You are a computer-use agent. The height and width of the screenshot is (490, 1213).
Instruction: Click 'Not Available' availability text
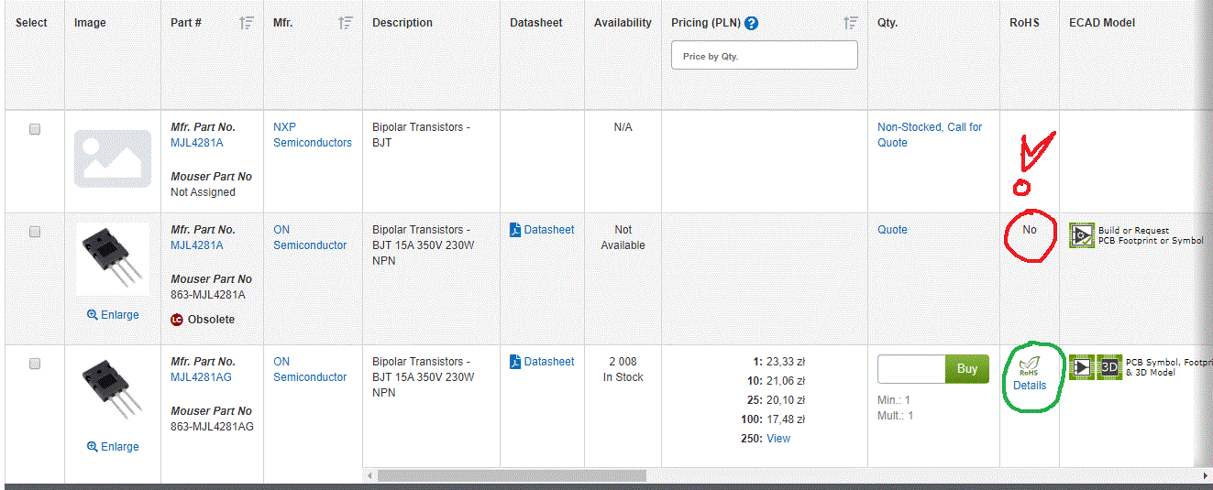click(623, 237)
